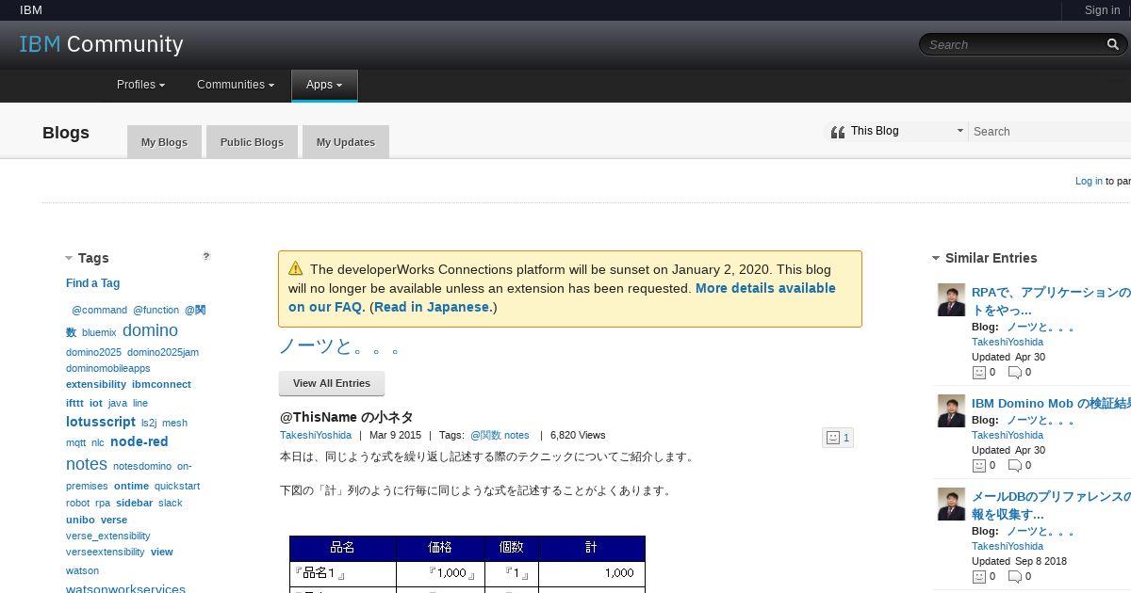This screenshot has height=593, width=1131.
Task: Select the quickstart tag
Action: pyautogui.click(x=177, y=486)
